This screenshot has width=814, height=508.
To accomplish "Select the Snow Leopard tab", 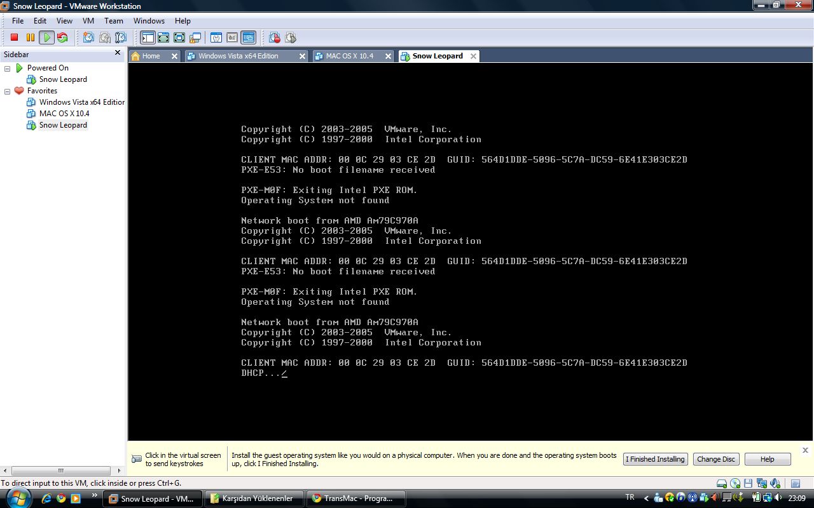I will [x=438, y=56].
